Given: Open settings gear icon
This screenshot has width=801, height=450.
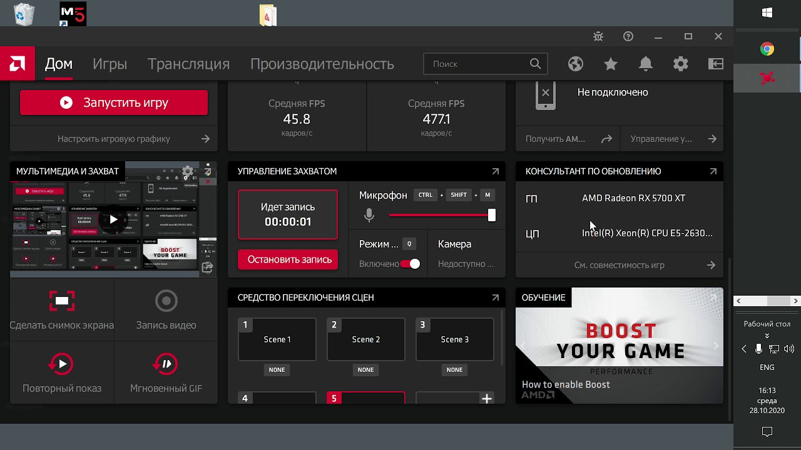Looking at the screenshot, I should coord(681,64).
